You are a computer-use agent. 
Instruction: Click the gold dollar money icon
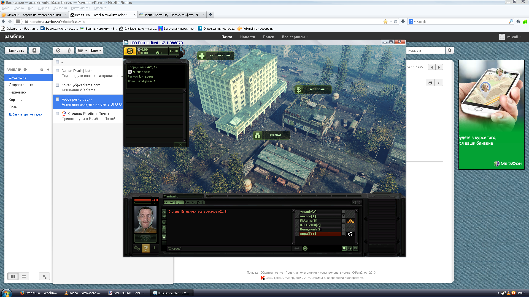pos(130,51)
